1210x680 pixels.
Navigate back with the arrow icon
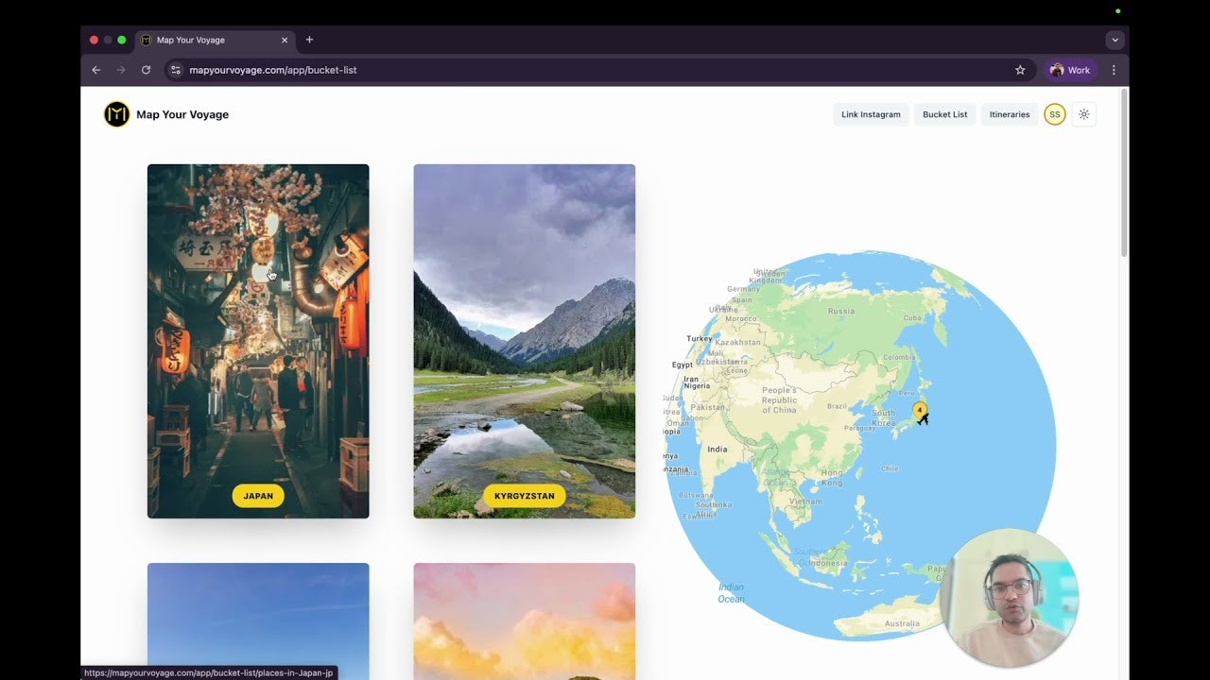pyautogui.click(x=95, y=70)
